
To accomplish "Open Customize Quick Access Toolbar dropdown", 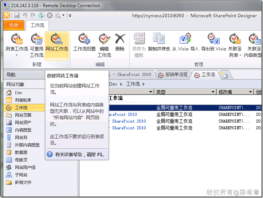I will [70, 16].
